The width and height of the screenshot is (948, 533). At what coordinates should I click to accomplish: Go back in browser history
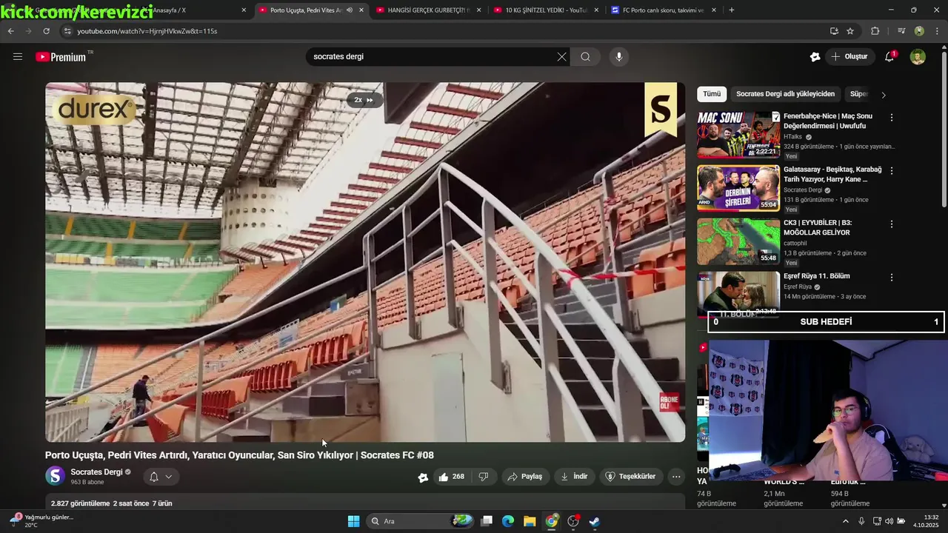[x=10, y=31]
